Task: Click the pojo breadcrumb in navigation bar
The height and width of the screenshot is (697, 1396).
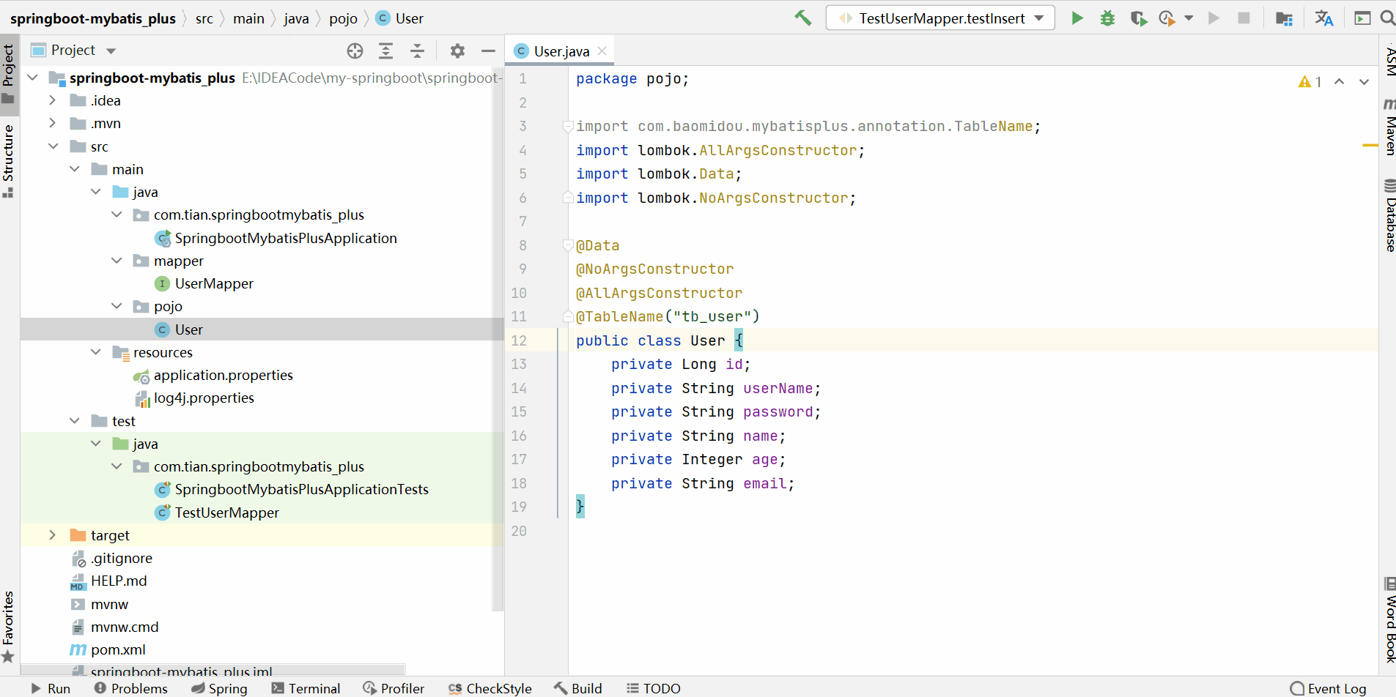Action: 343,18
